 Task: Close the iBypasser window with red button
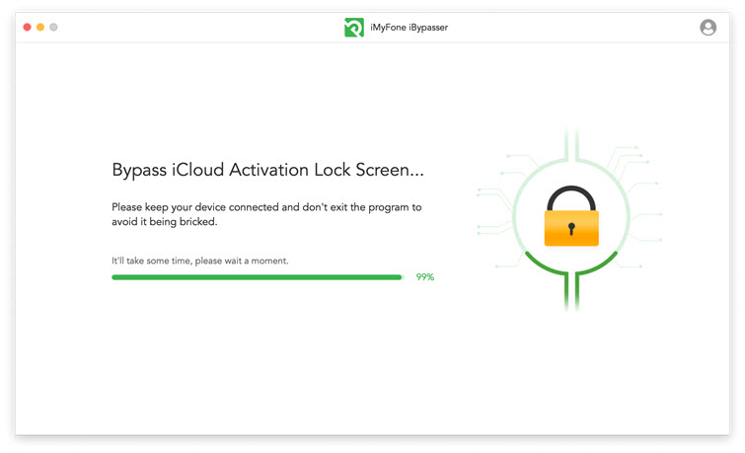click(x=28, y=27)
